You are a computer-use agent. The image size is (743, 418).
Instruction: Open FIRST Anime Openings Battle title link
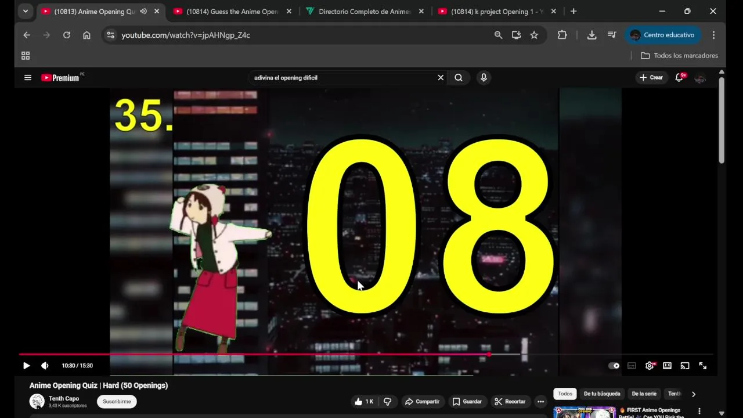(651, 413)
